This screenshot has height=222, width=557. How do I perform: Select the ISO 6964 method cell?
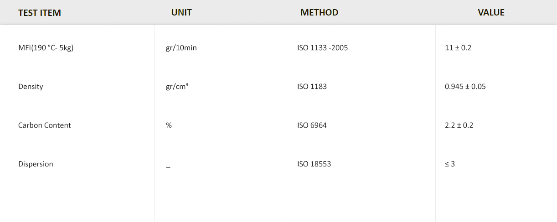pos(312,125)
